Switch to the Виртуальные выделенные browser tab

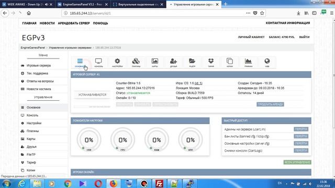tap(138, 4)
